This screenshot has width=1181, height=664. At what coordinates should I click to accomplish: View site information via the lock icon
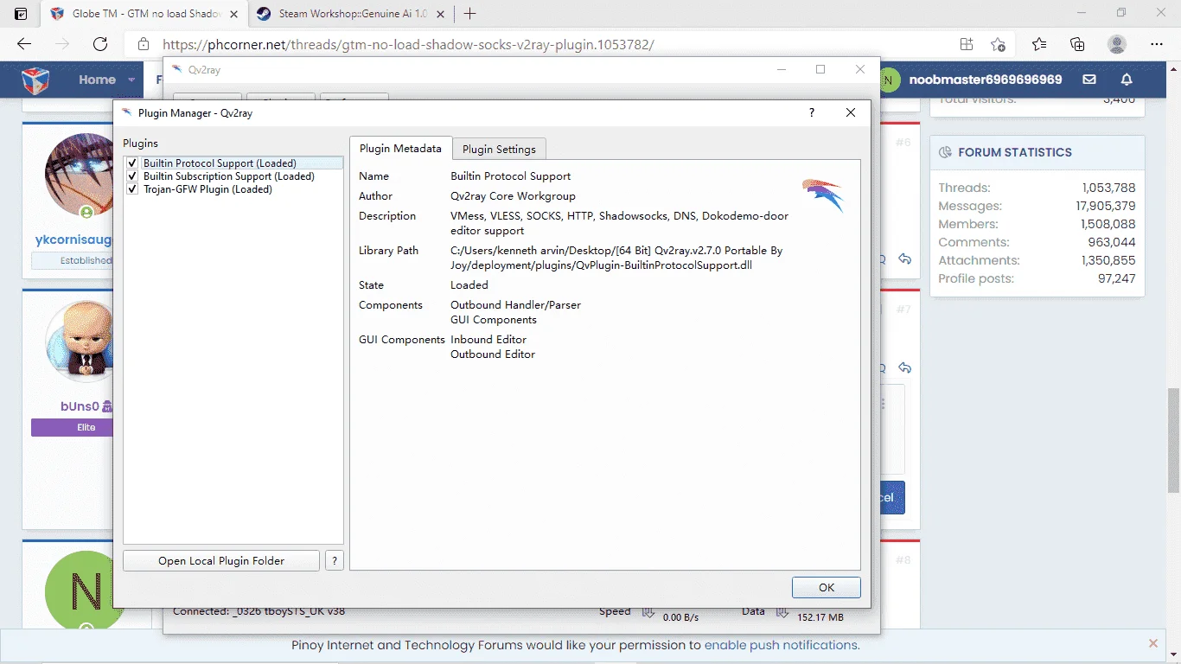pos(144,44)
